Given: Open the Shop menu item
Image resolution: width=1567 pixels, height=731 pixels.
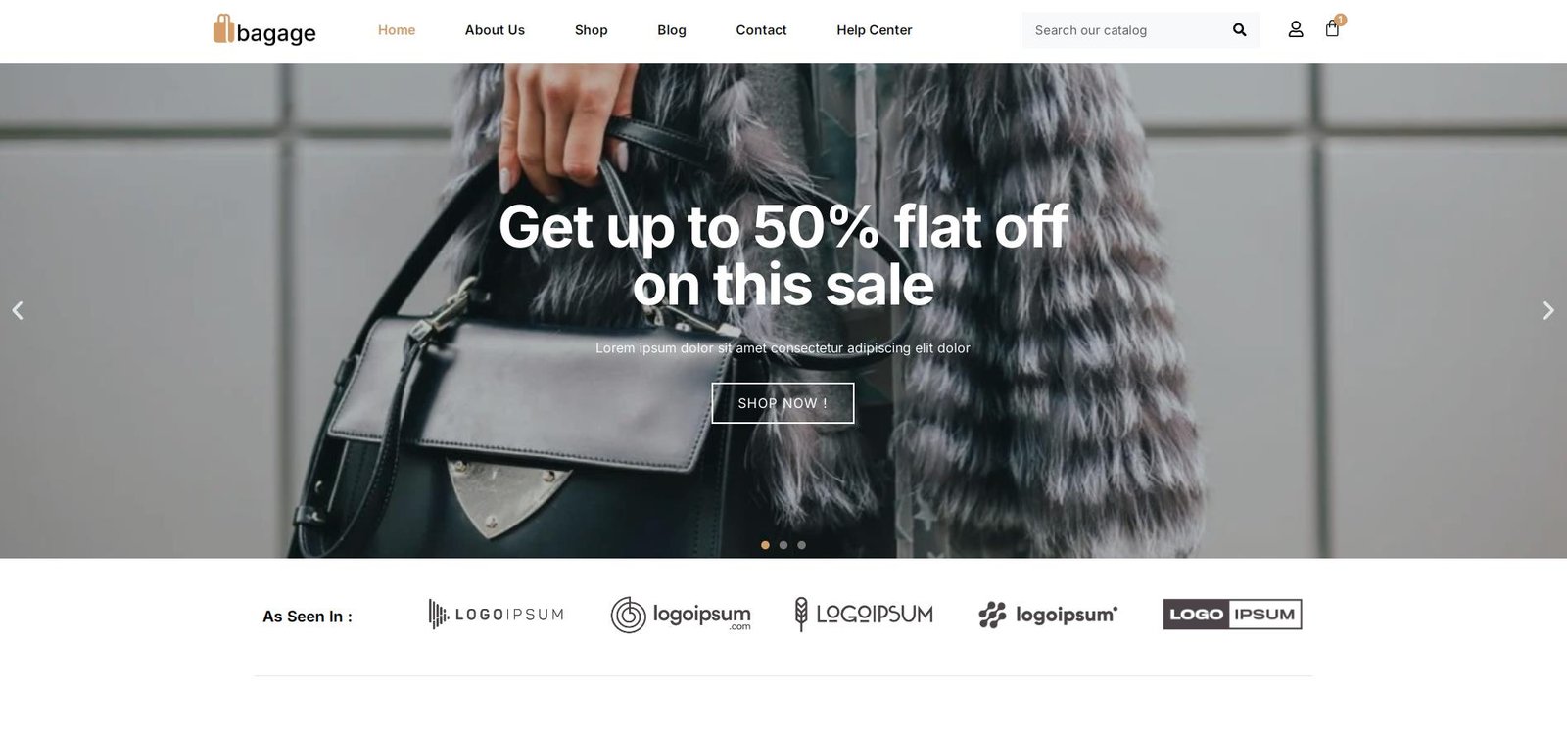Looking at the screenshot, I should [x=592, y=30].
